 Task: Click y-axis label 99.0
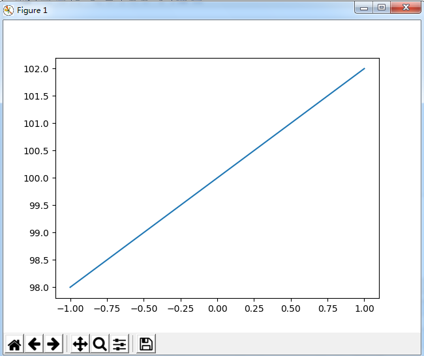39,233
